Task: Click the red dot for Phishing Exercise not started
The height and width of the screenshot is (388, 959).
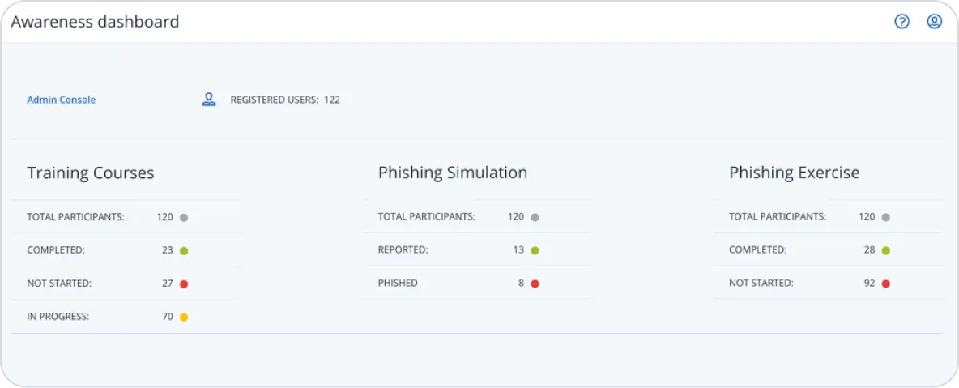Action: coord(885,284)
